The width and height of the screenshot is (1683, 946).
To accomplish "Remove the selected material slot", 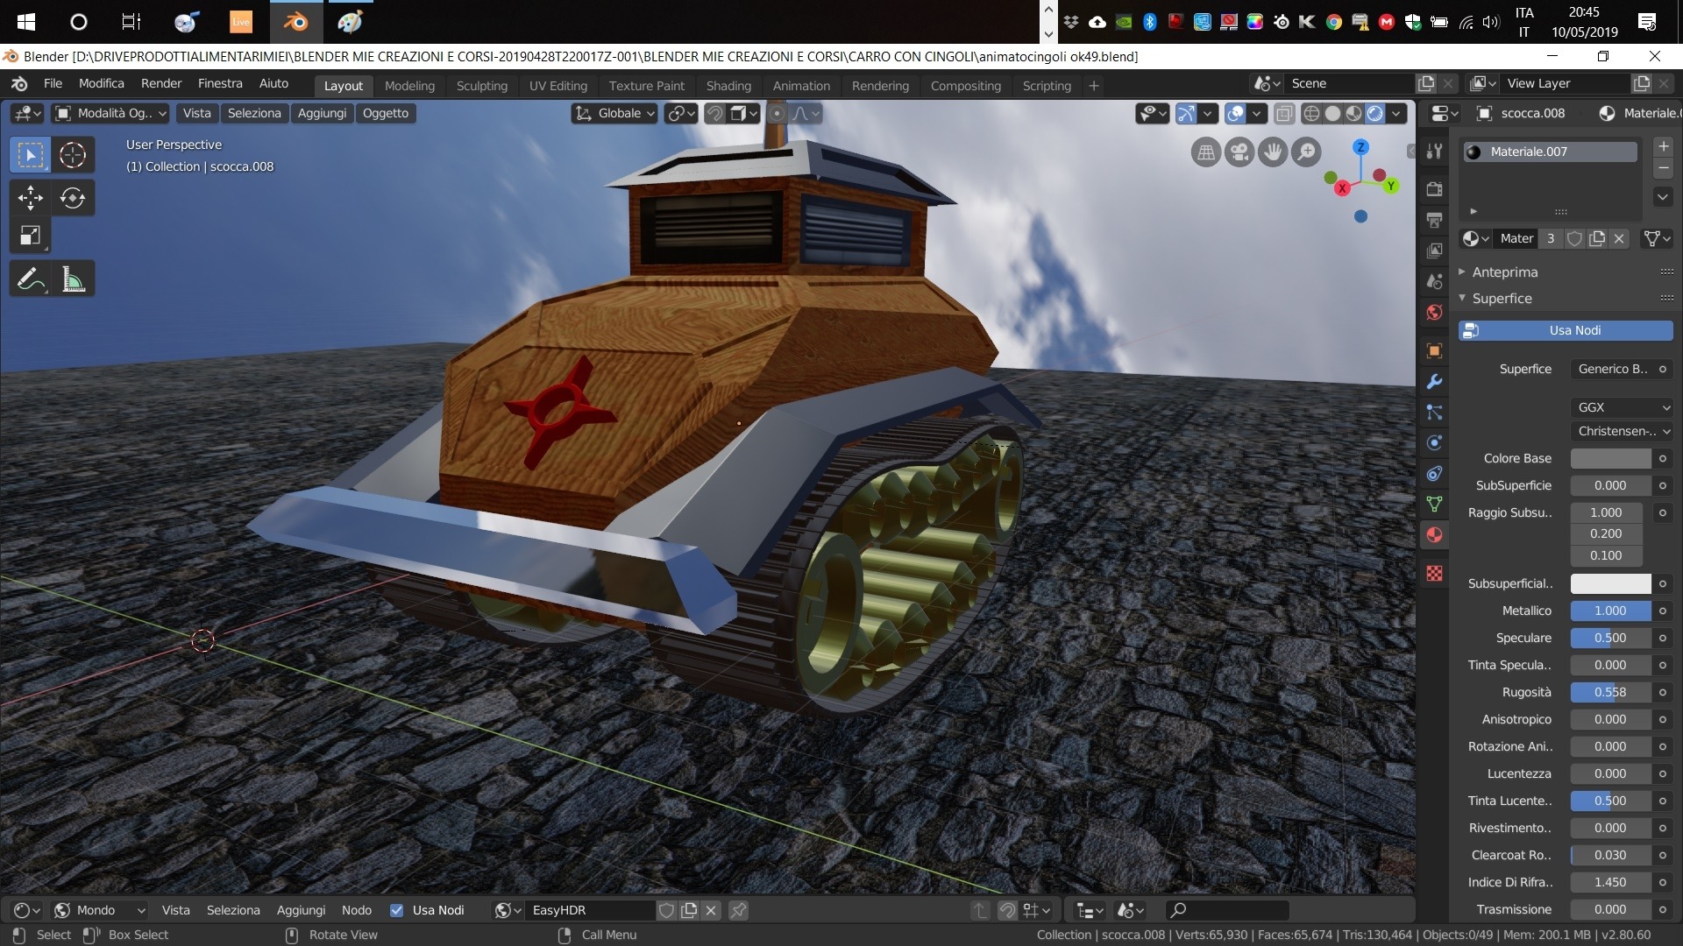I will pos(1663,168).
